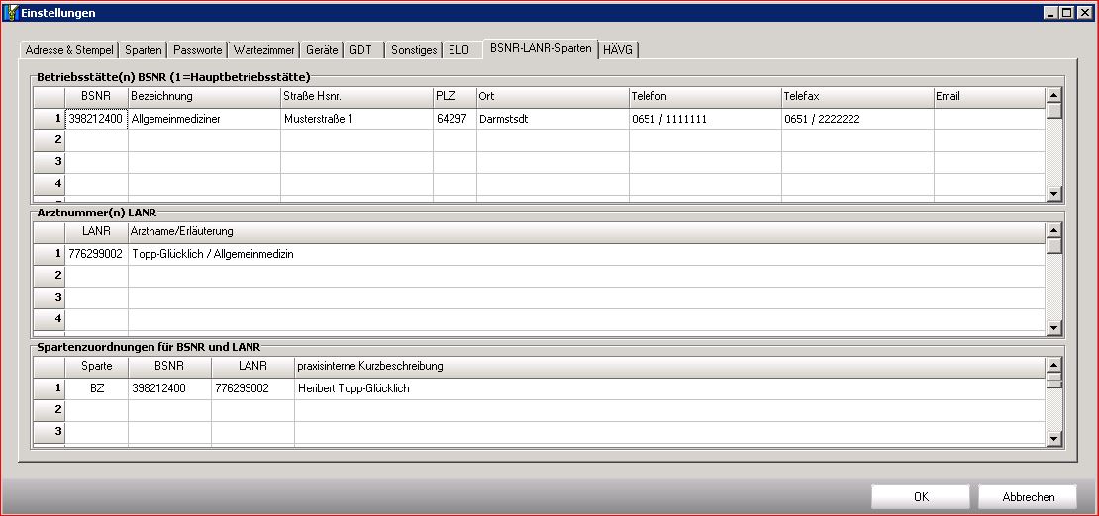Open the Sparten tab
This screenshot has width=1099, height=516.
pyautogui.click(x=144, y=50)
